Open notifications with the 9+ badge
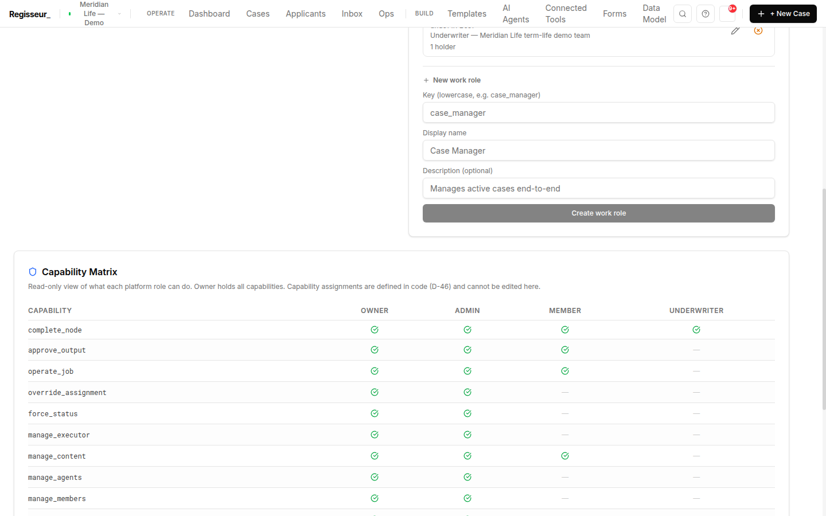Screen dimensions: 826x516 (x=728, y=14)
